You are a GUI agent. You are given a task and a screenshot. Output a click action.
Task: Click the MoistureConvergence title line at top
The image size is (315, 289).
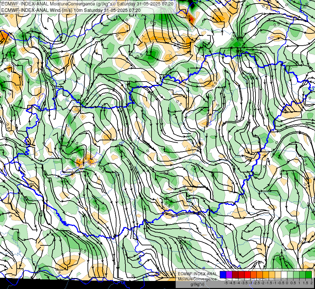[87, 4]
